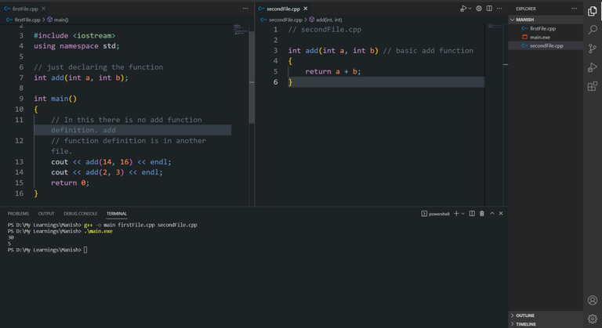This screenshot has height=328, width=602.
Task: Open the new terminal launch profile dropdown
Action: (x=463, y=214)
